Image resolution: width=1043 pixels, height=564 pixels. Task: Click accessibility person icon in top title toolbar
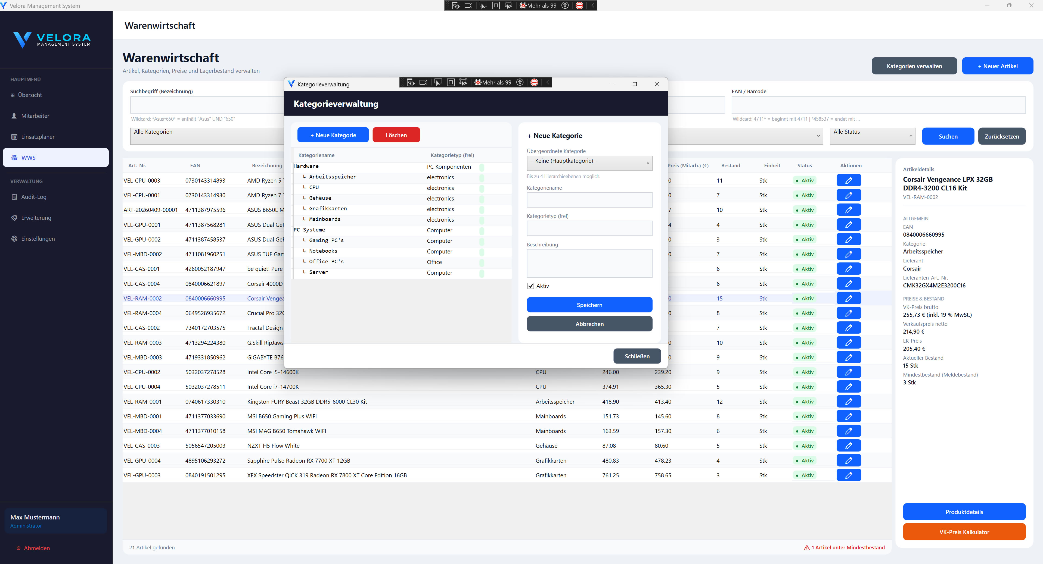565,5
